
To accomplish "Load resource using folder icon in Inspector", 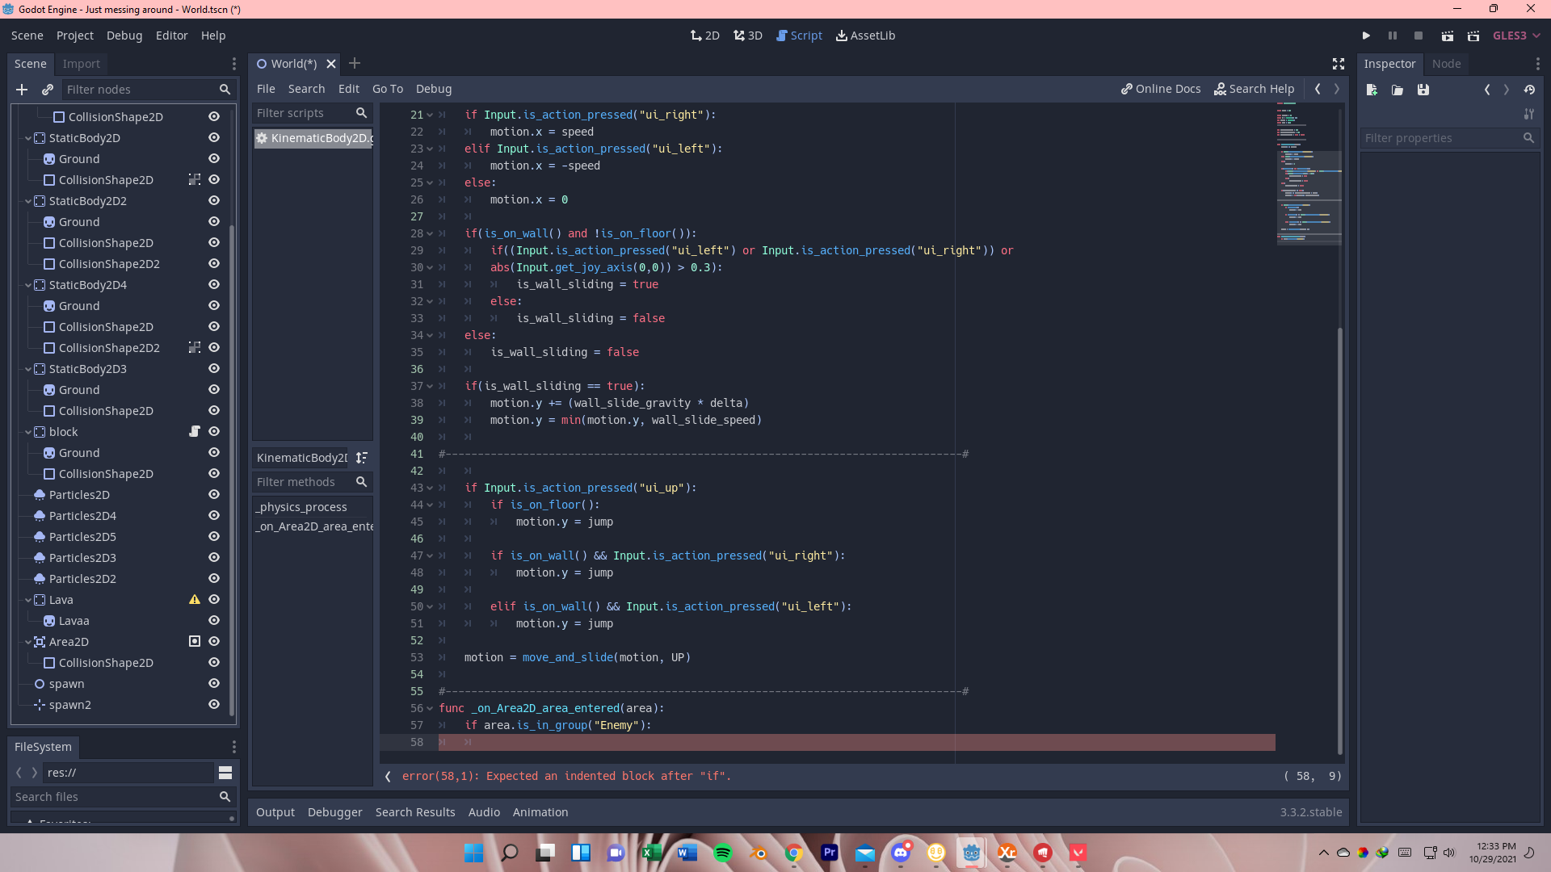I will coord(1398,90).
